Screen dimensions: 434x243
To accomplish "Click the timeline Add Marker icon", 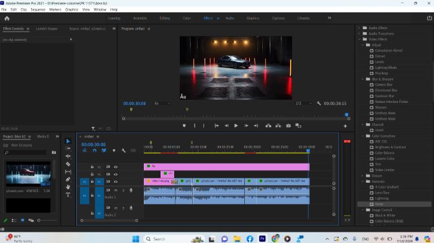I will [x=113, y=151].
